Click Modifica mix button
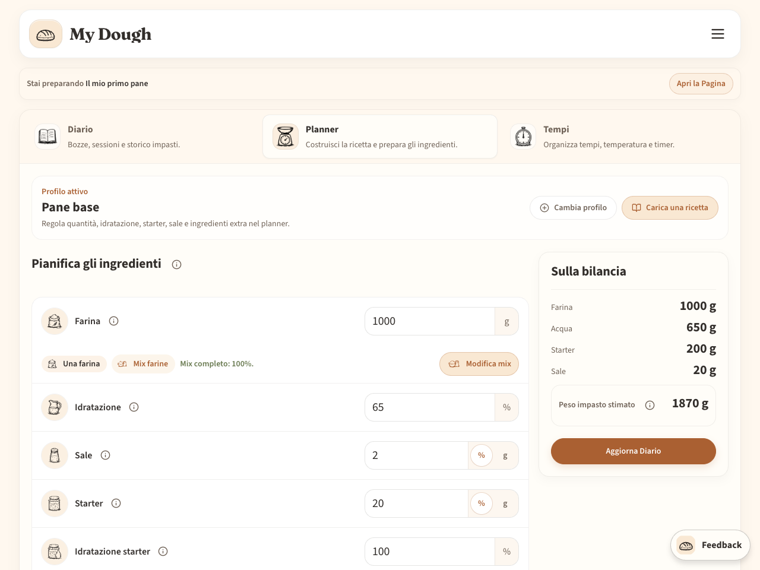This screenshot has width=760, height=570. (x=479, y=364)
